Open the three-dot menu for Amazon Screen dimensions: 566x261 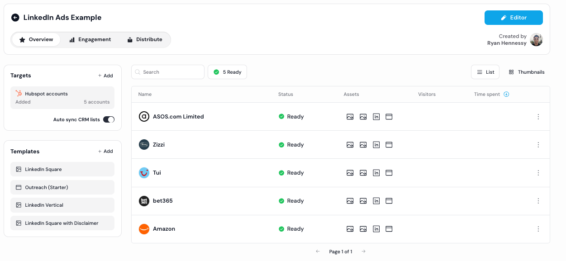[538, 229]
